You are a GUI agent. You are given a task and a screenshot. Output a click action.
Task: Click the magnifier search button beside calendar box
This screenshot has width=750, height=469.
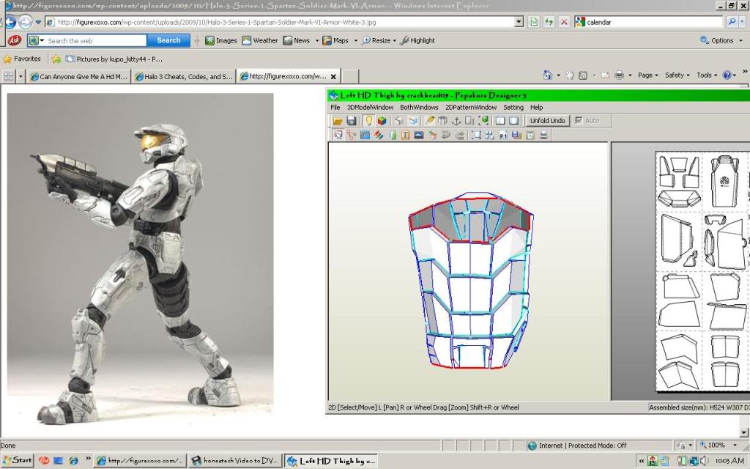click(x=732, y=22)
